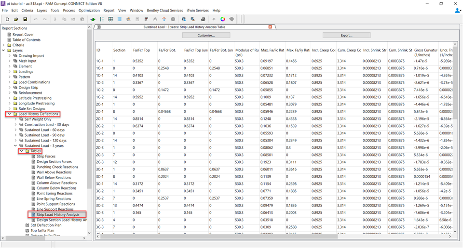Click the table's vertical scrollbar down arrow
Viewport: 463px width, 248px height.
pyautogui.click(x=455, y=232)
